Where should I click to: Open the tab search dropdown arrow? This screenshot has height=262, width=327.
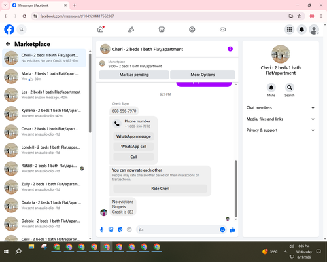pyautogui.click(x=5, y=5)
